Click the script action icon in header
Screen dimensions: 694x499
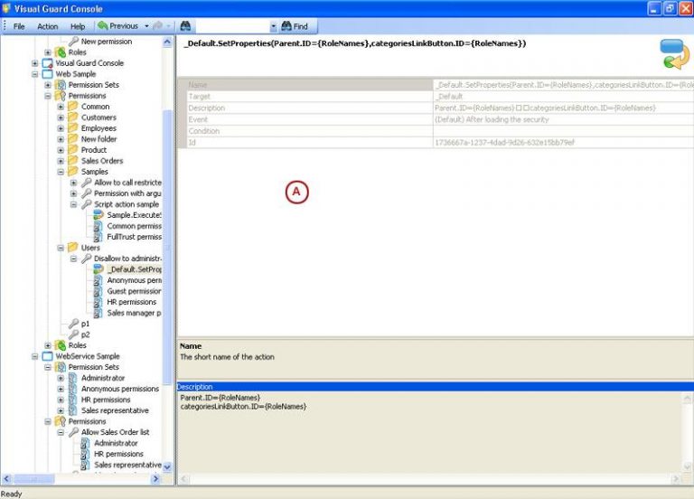click(x=673, y=54)
